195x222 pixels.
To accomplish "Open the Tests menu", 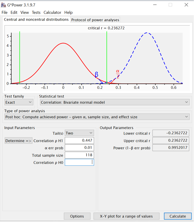I will click(36, 12).
